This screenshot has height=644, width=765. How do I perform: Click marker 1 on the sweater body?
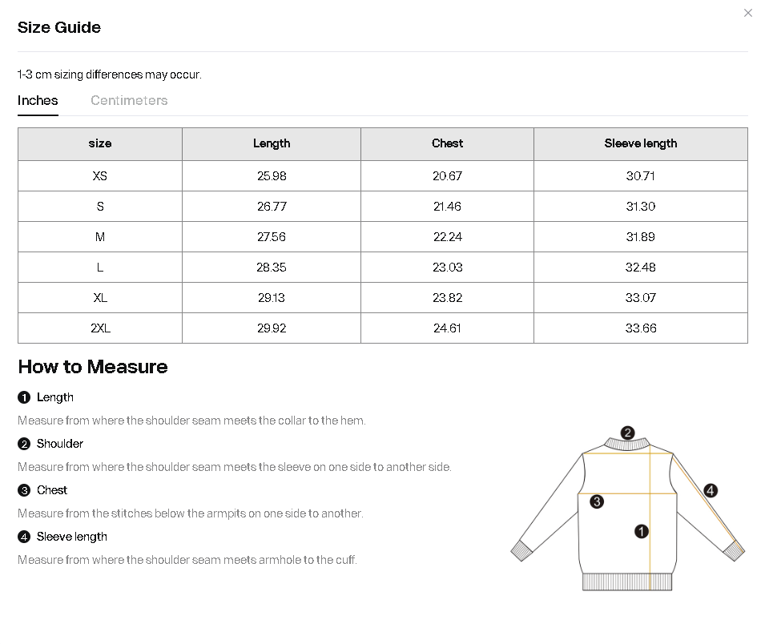641,531
